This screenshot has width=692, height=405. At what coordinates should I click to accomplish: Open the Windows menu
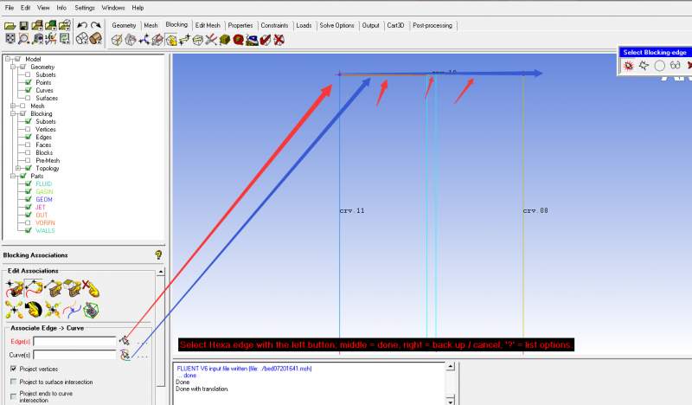[113, 8]
